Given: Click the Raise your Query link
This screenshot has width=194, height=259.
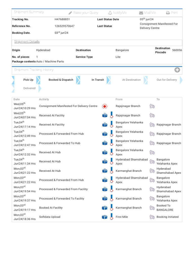Looking at the screenshot, I should [86, 13].
